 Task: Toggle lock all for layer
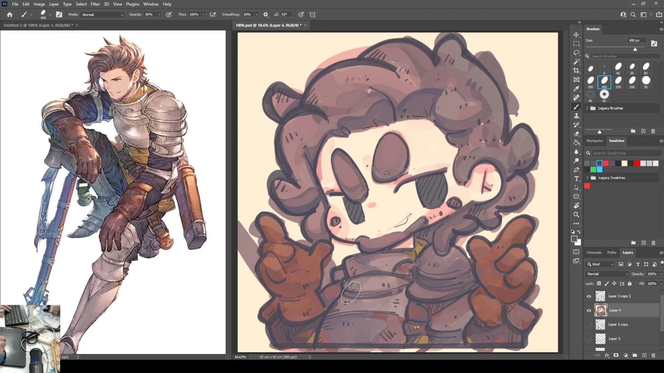[x=630, y=284]
